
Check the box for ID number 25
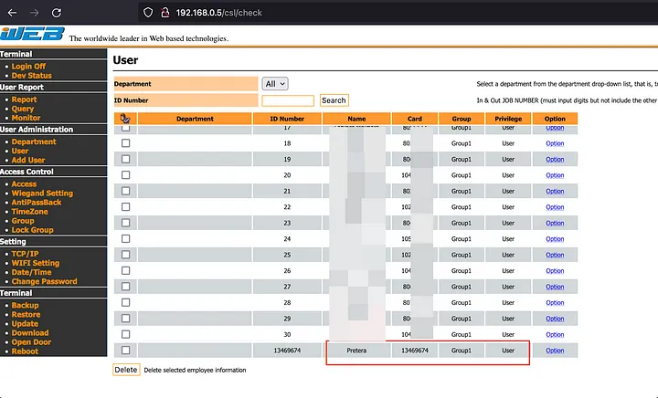click(x=125, y=255)
